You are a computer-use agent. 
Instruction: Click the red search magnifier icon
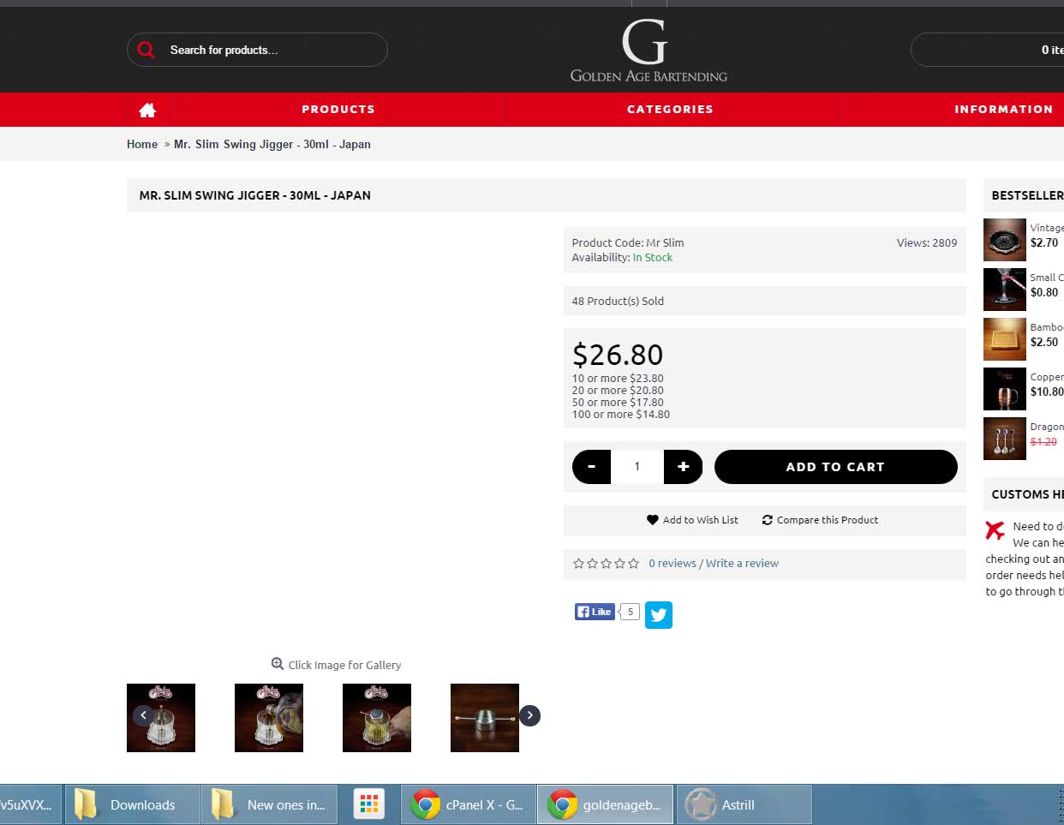146,50
